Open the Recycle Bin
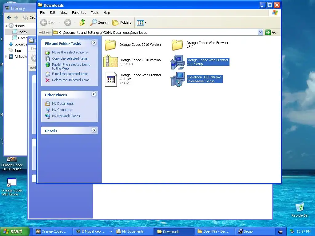This screenshot has width=315, height=236. [300, 210]
